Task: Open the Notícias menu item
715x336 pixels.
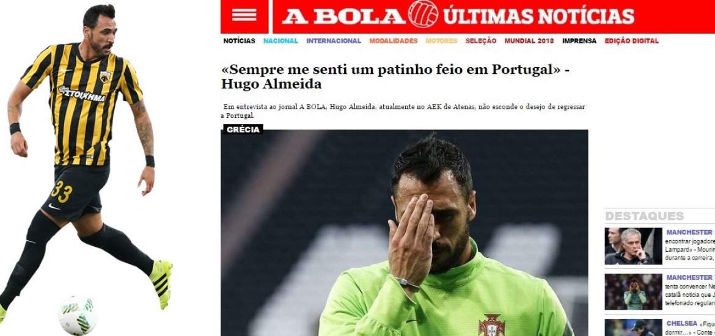Action: tap(240, 40)
